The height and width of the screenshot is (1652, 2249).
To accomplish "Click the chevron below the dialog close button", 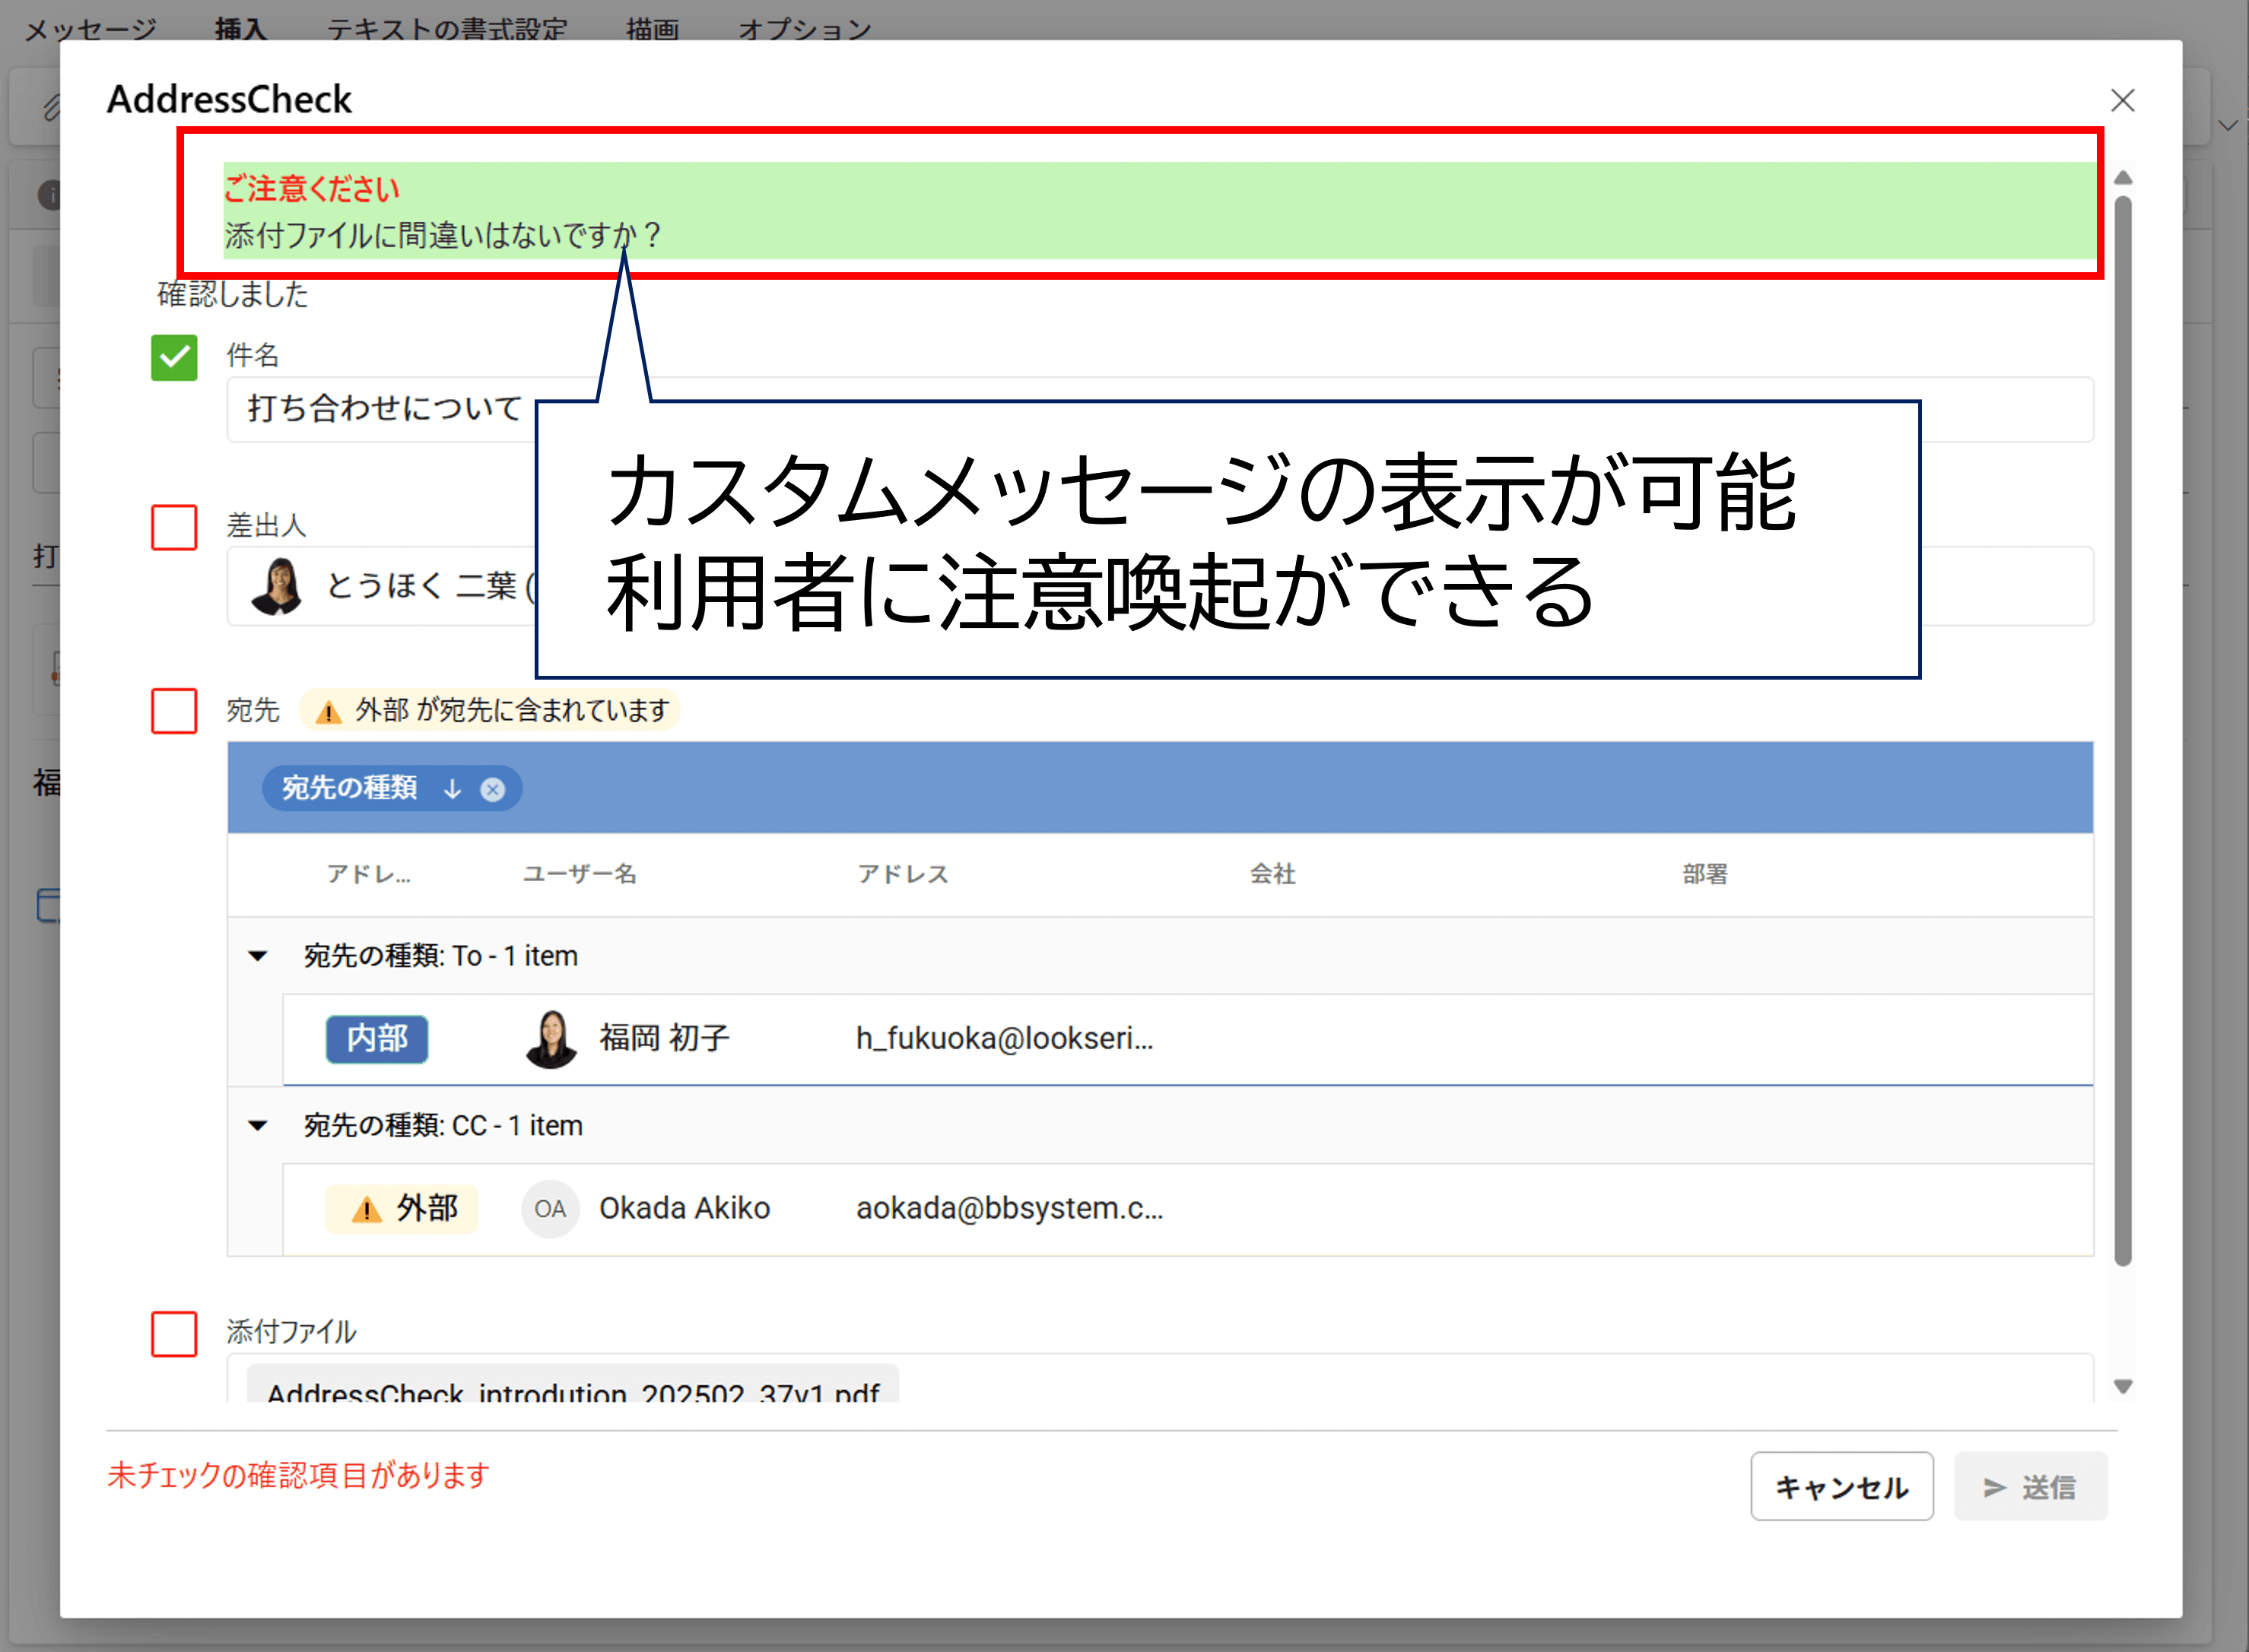I will [x=2229, y=126].
